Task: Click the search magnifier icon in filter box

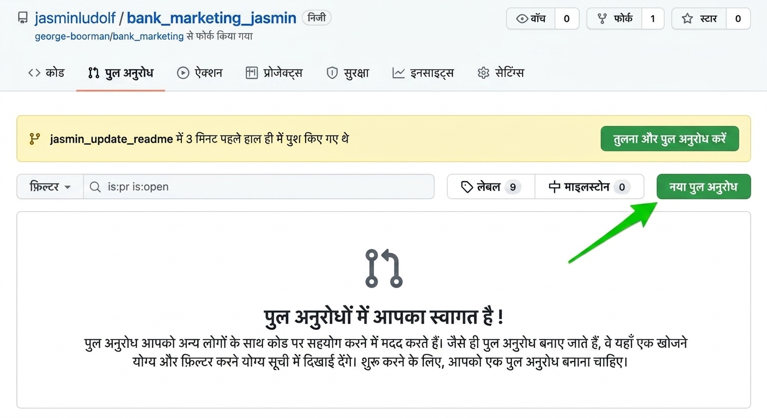Action: [95, 187]
